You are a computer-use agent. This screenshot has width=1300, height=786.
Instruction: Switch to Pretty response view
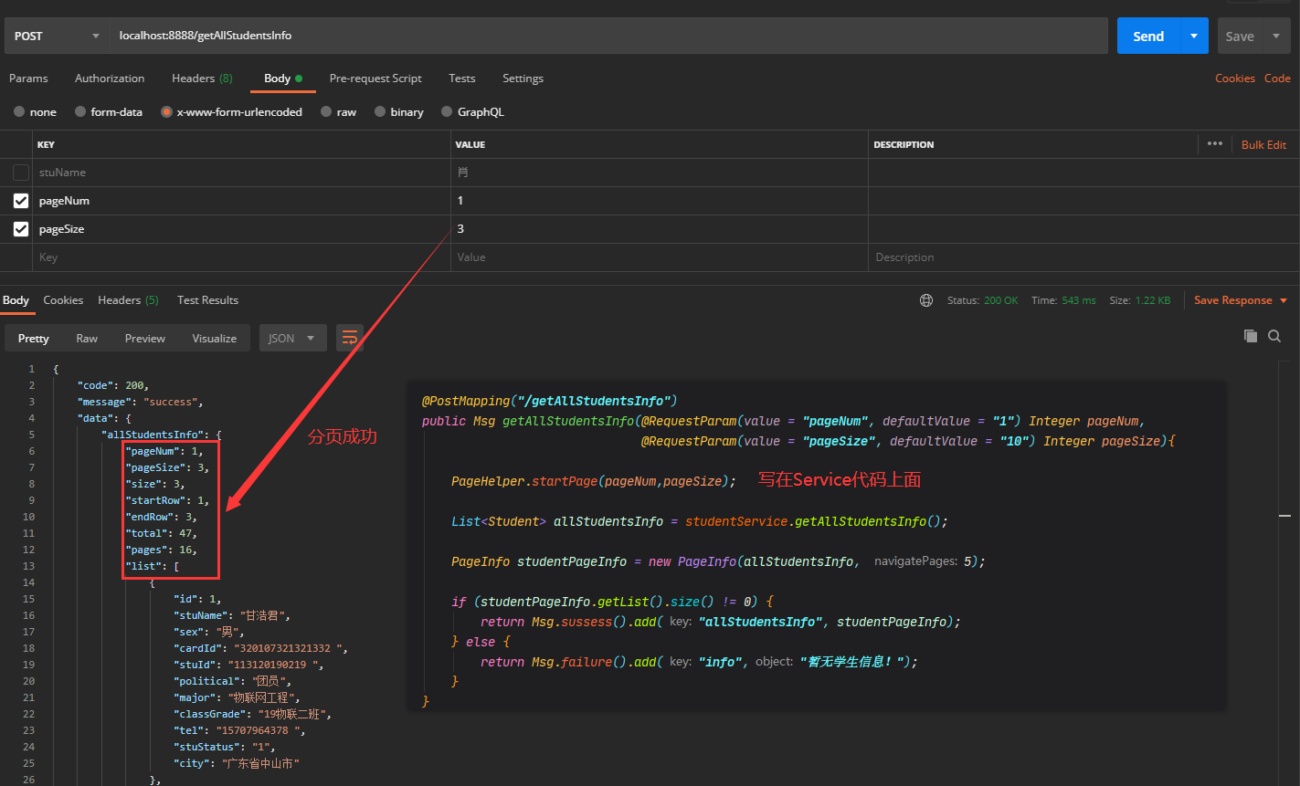tap(34, 338)
